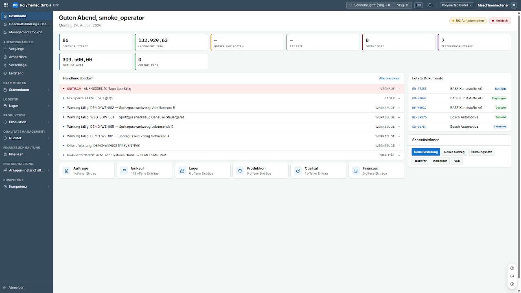Open document ER-07355
This screenshot has height=293, width=521.
[419, 89]
